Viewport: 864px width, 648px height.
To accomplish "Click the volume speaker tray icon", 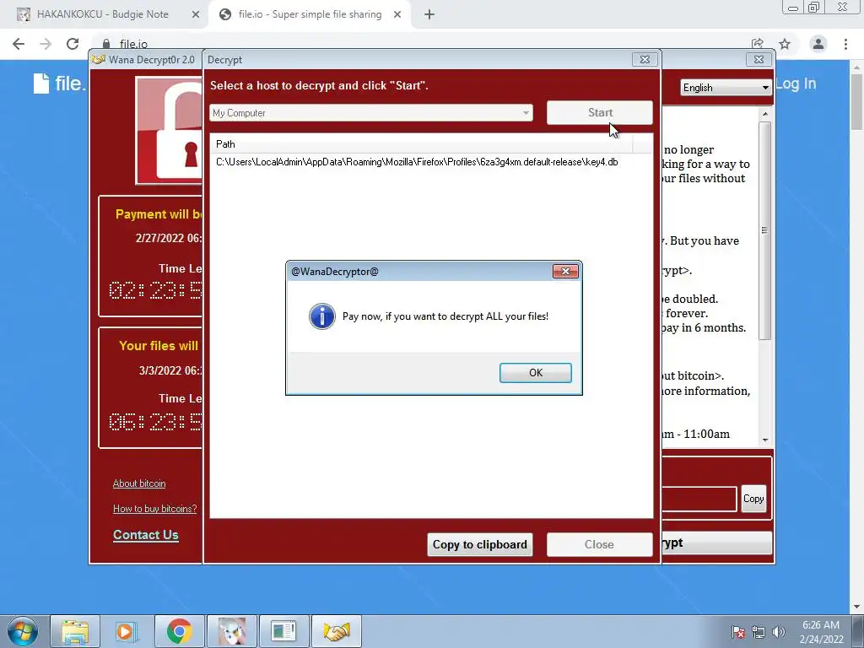I will point(778,632).
